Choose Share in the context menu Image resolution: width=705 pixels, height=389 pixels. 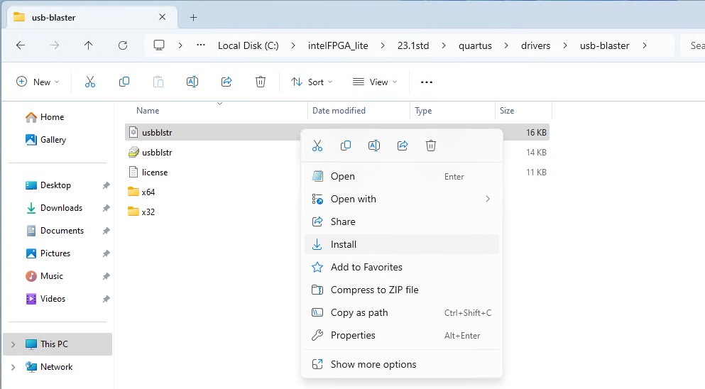tap(402, 221)
